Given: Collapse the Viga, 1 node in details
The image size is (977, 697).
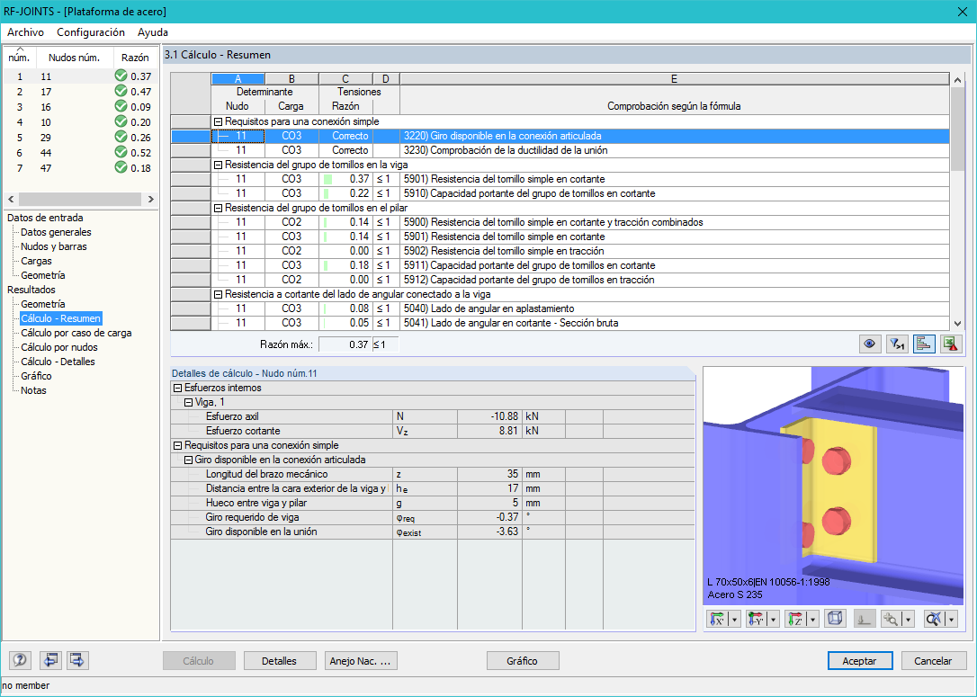Looking at the screenshot, I should coord(188,402).
